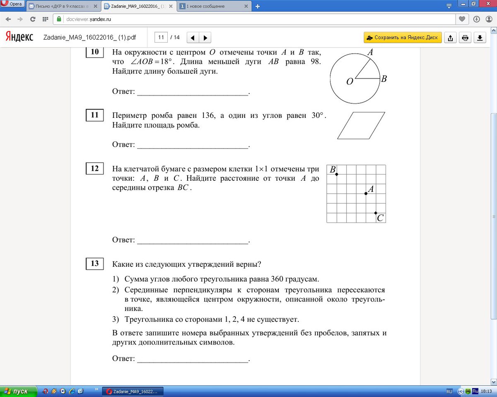Viewport: 497px width, 397px height.
Task: Click the task number 13 box
Action: (x=95, y=263)
